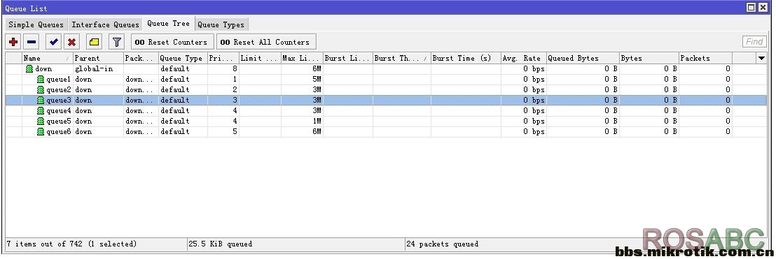The width and height of the screenshot is (776, 259).
Task: Click '7 items out of 742' status
Action: (71, 244)
